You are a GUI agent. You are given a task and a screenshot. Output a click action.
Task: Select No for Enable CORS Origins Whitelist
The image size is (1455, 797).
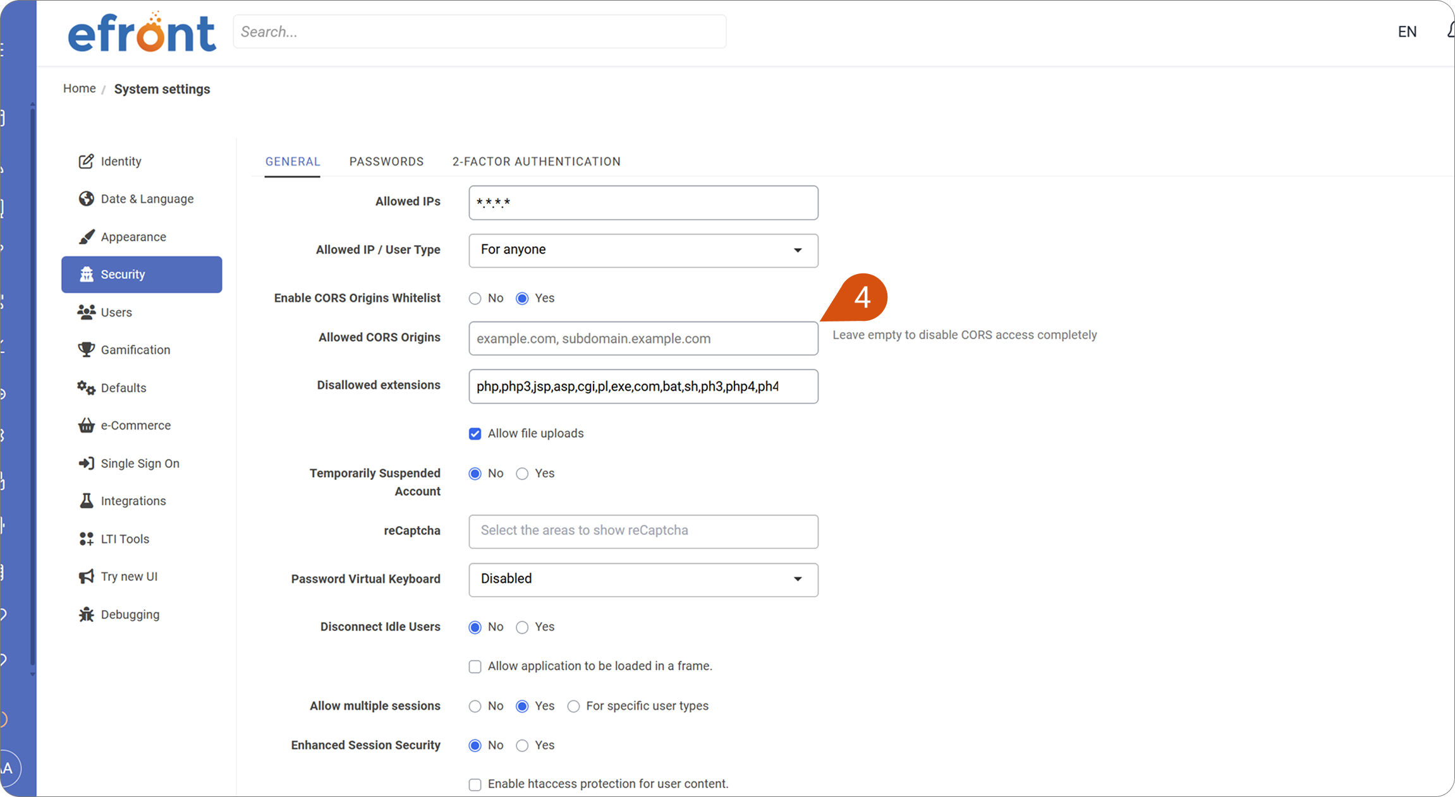475,299
